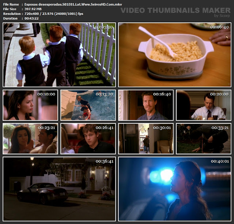Click the timestamp text '00:03:20'
234x224 pixels.
[x=104, y=27]
